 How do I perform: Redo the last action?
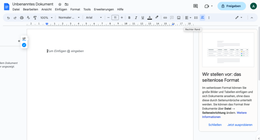click(15, 18)
